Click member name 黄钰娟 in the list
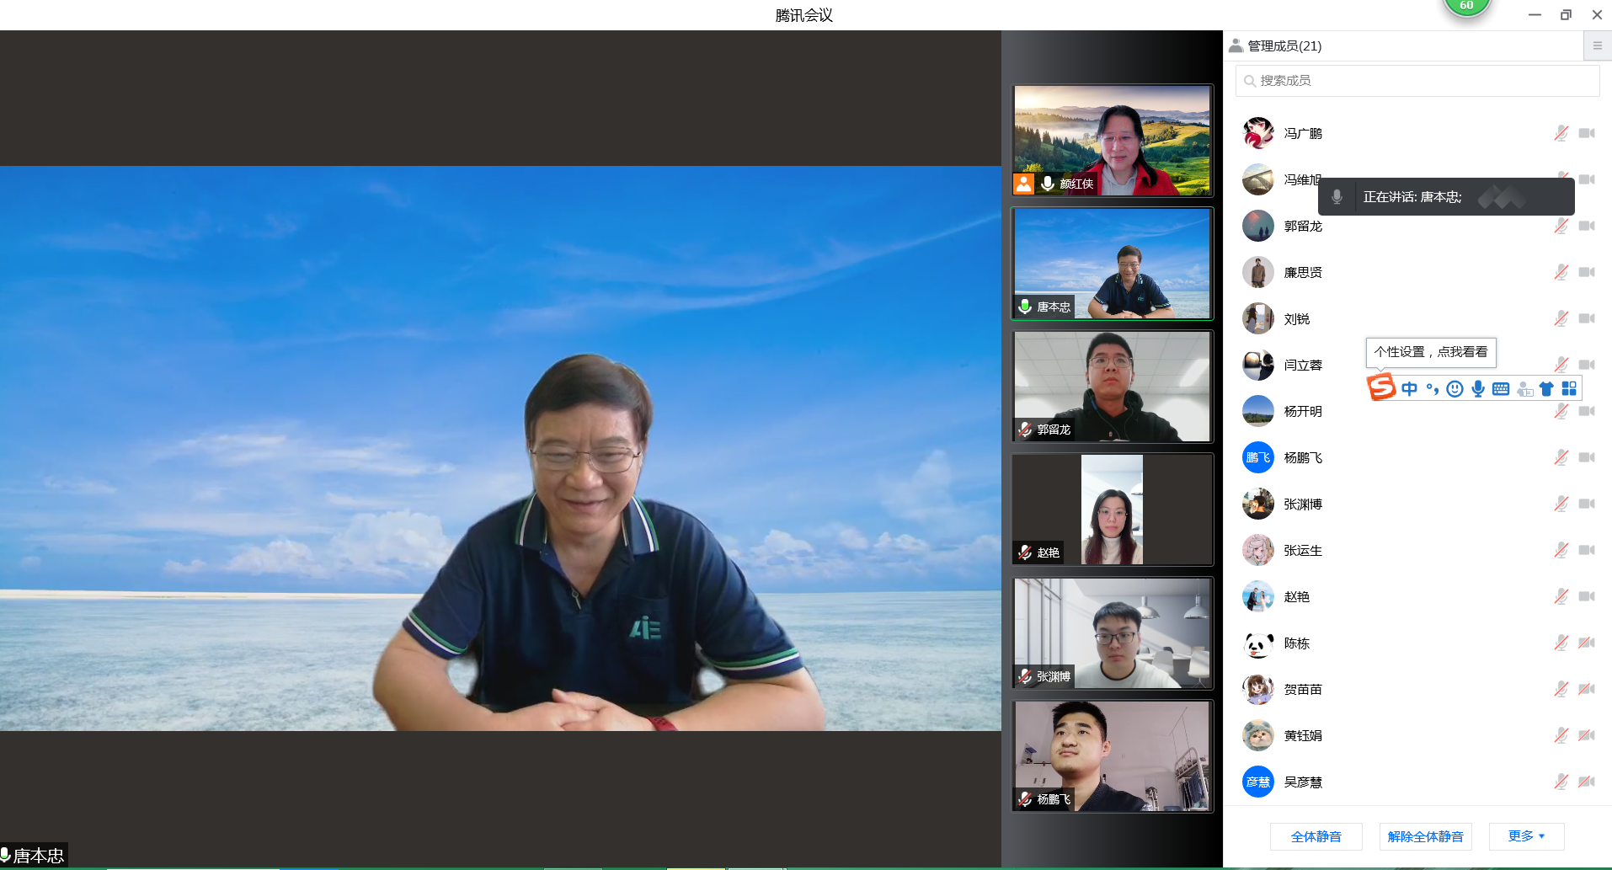1612x870 pixels. point(1303,735)
